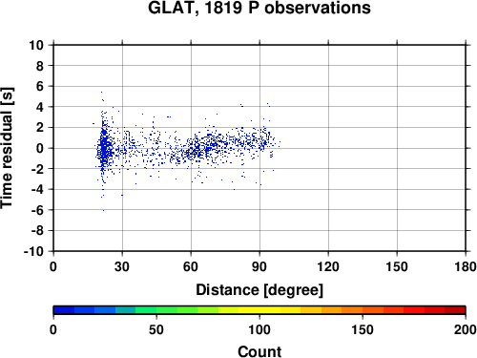477x358 pixels.
Task: Click the colorbar tick label 150
Action: pyautogui.click(x=363, y=329)
